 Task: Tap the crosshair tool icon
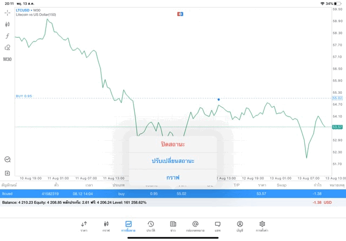[x=8, y=12]
